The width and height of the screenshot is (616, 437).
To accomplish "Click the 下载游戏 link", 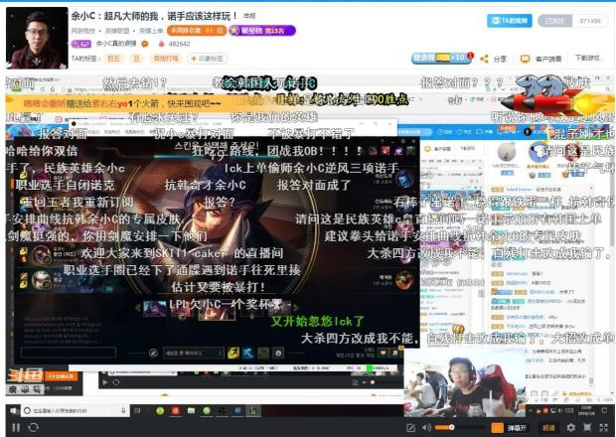I will click(587, 58).
